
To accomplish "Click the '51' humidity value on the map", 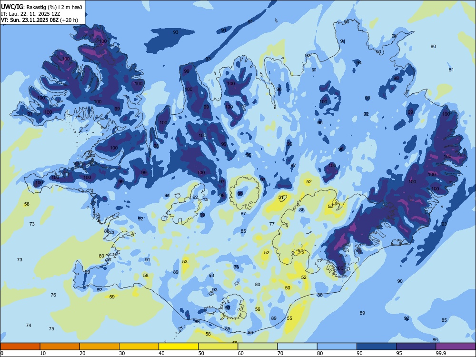I will coord(281,198).
